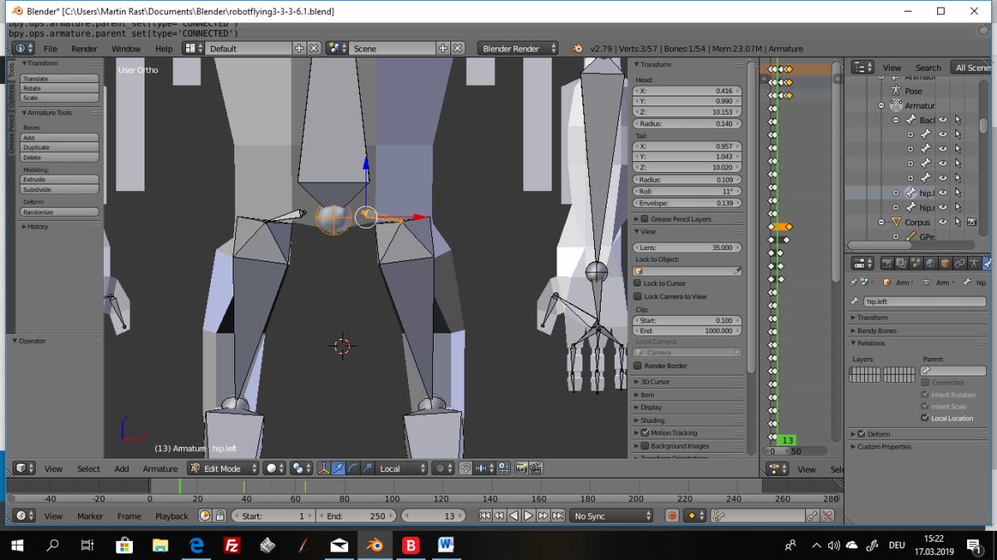The image size is (997, 560).
Task: Click the Subdivide button
Action: (x=59, y=189)
